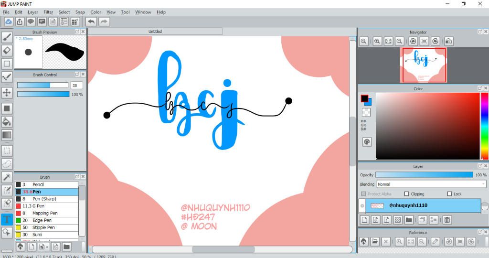Duplicate layer icon in Layer panel
Image resolution: width=489 pixels, height=258 pixels.
(422, 220)
